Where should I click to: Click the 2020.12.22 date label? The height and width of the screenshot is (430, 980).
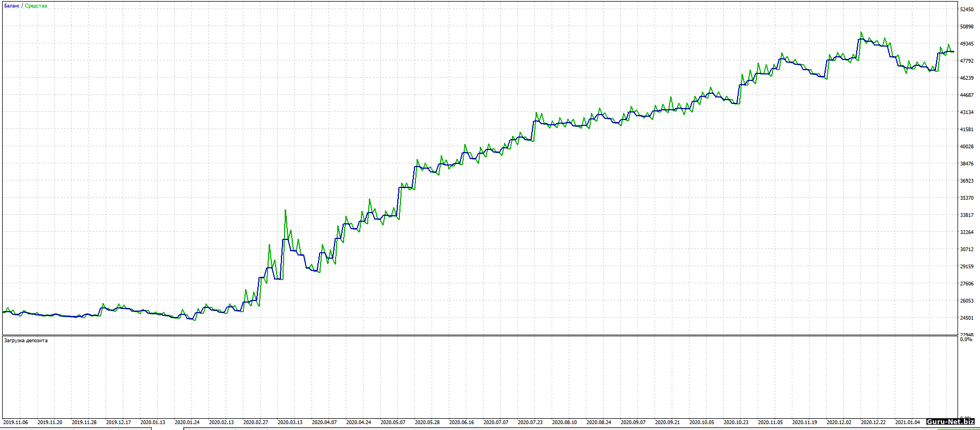873,423
